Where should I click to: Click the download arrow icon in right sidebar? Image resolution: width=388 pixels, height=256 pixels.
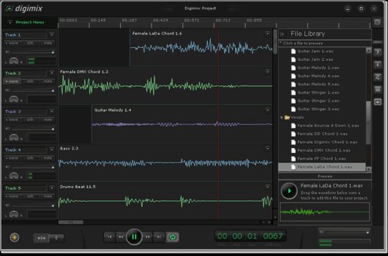377,65
